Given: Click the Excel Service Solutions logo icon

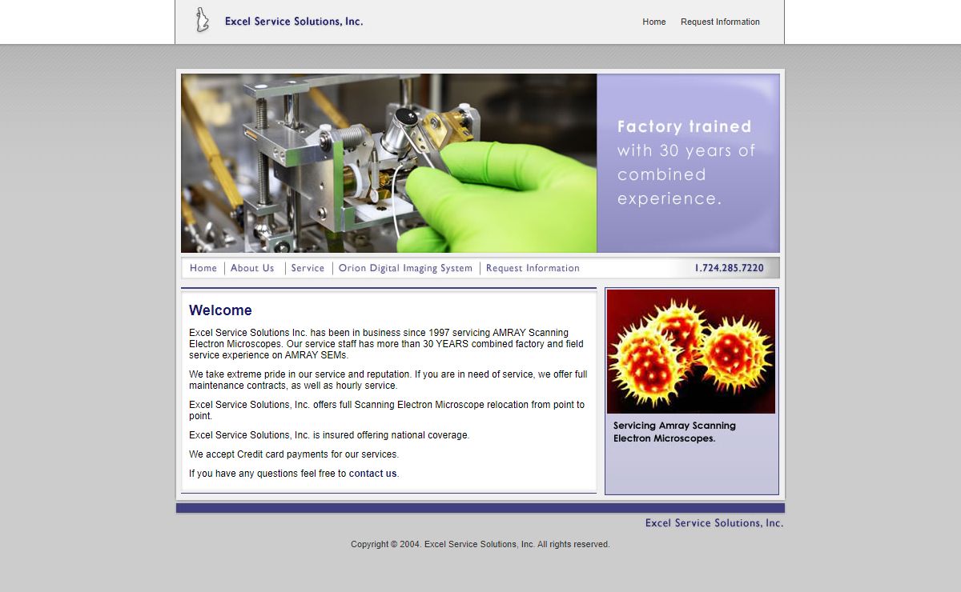Looking at the screenshot, I should [x=203, y=21].
